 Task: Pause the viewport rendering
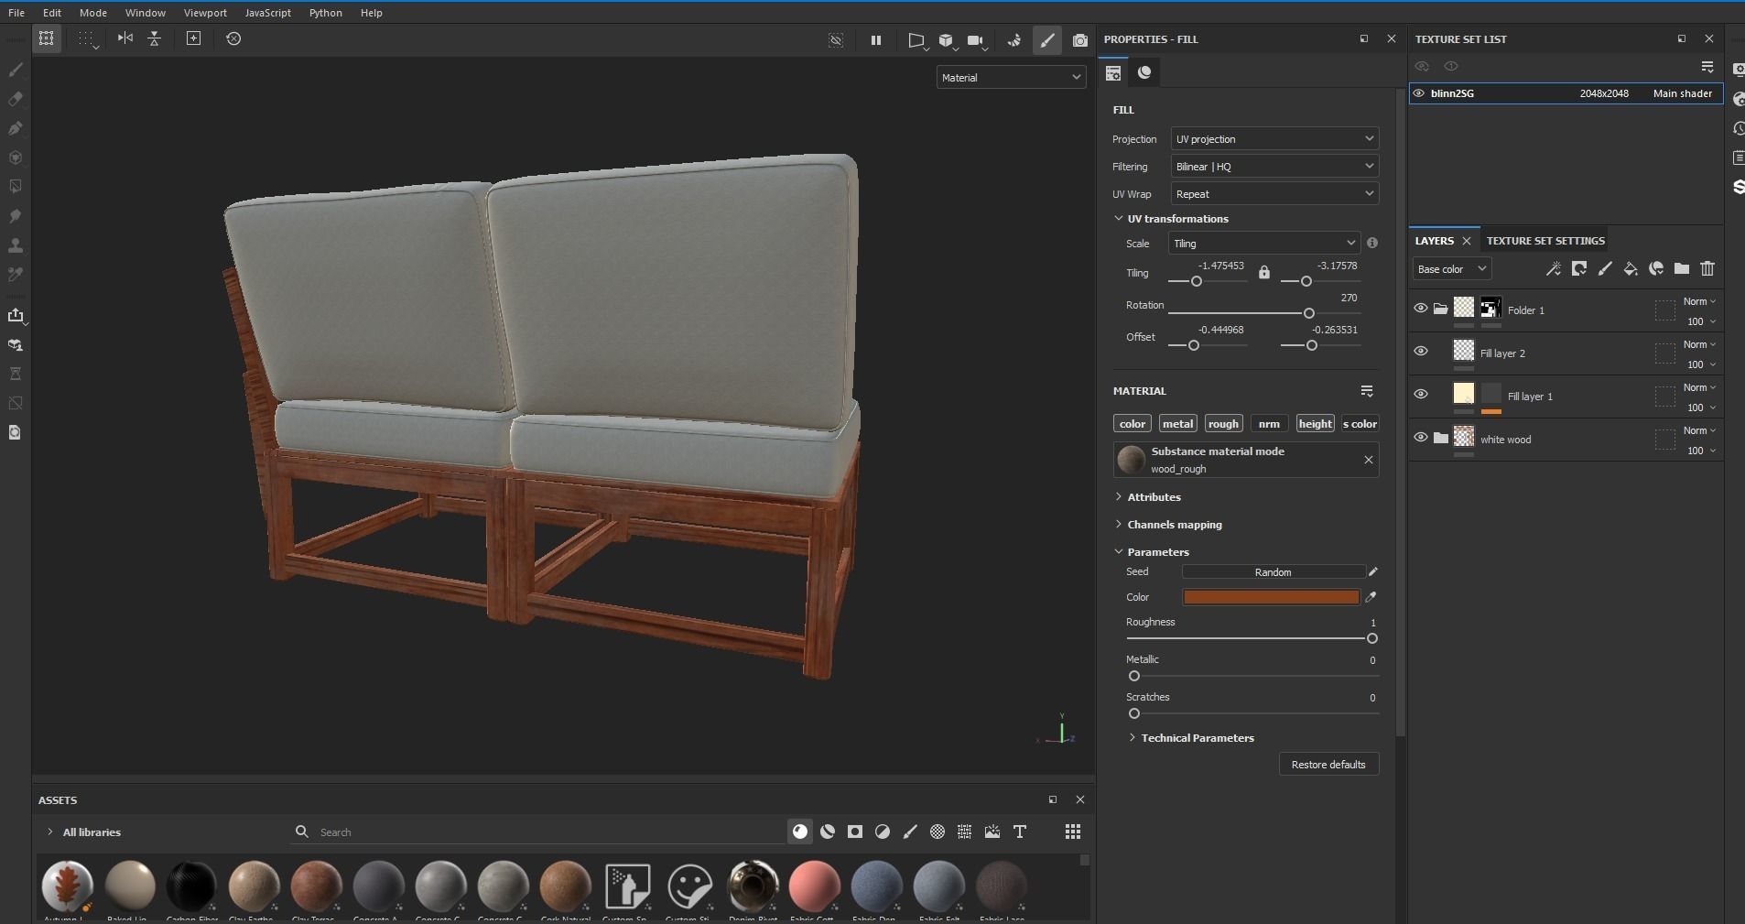(x=876, y=40)
